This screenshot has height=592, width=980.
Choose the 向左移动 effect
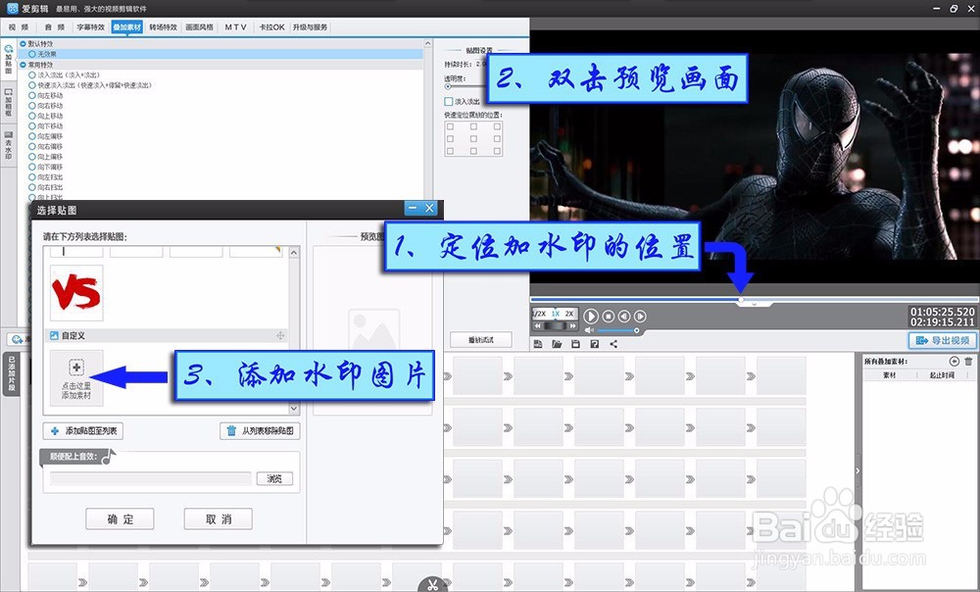[x=46, y=96]
